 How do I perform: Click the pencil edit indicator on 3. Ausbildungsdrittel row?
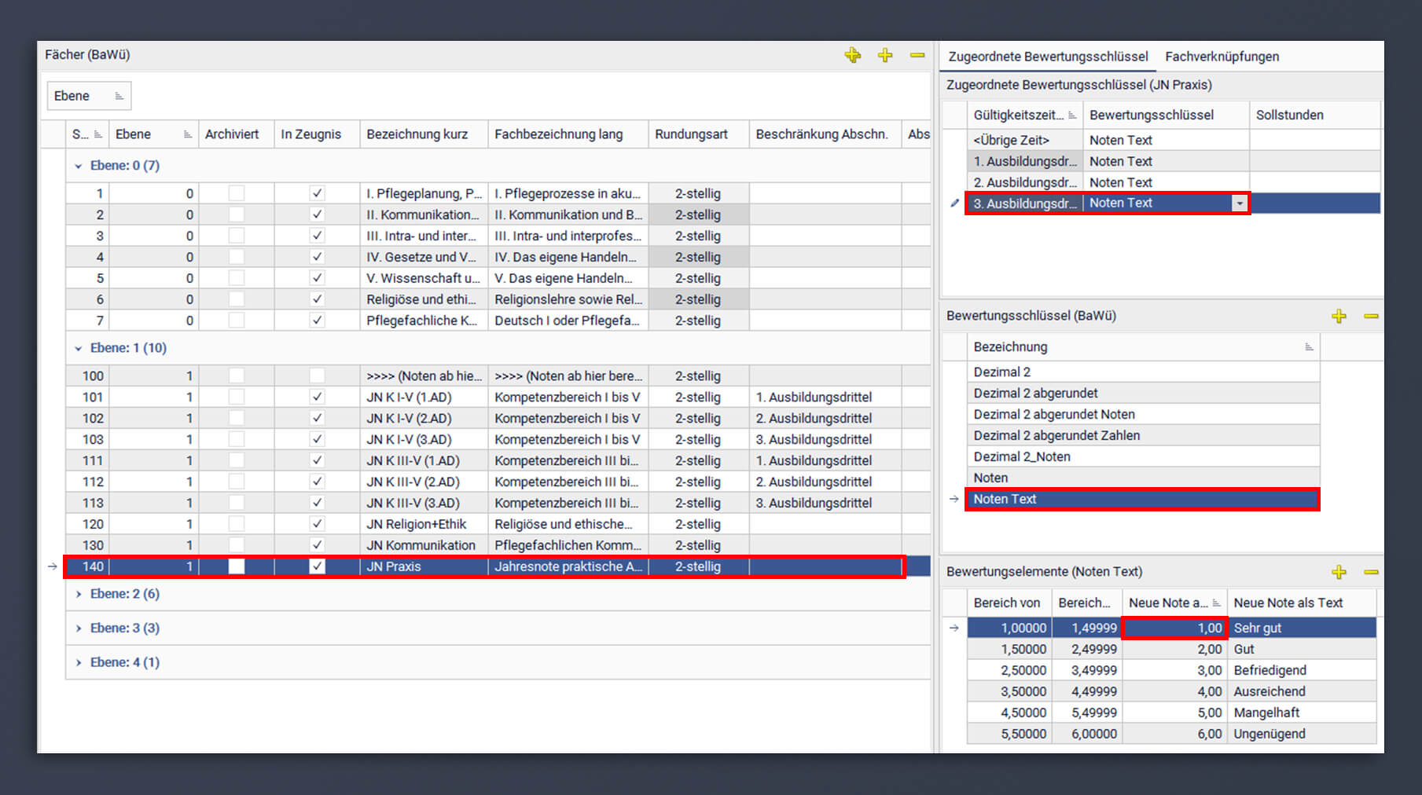click(954, 203)
